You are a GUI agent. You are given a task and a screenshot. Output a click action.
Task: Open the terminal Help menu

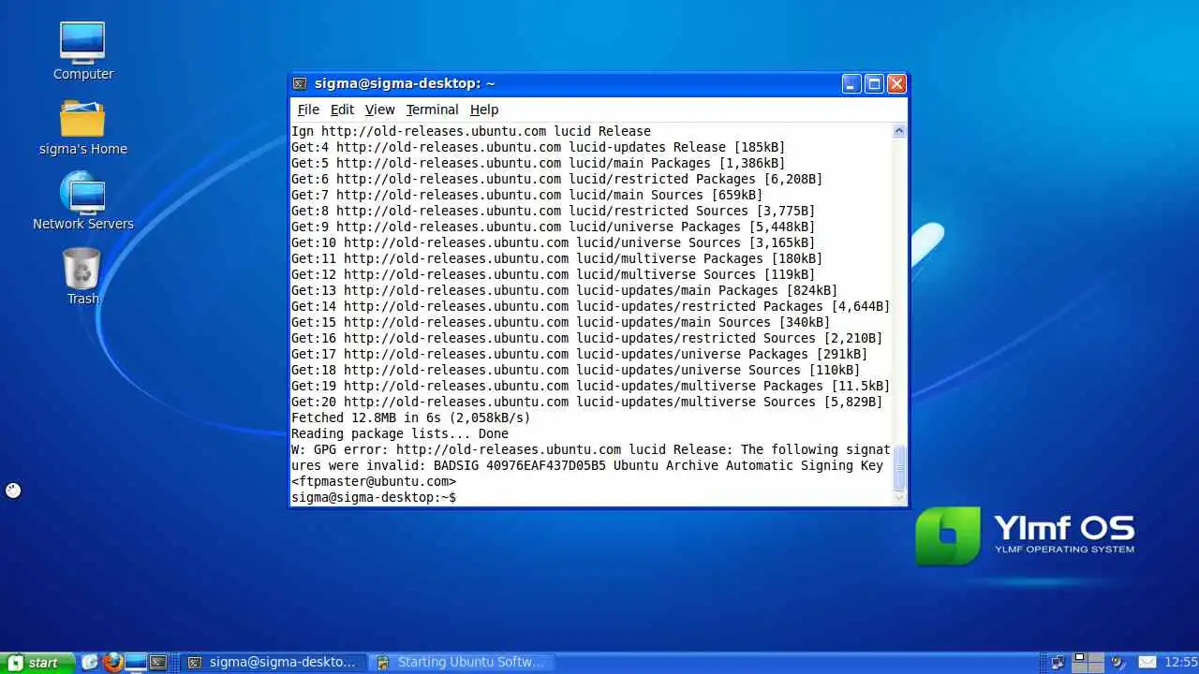[484, 110]
